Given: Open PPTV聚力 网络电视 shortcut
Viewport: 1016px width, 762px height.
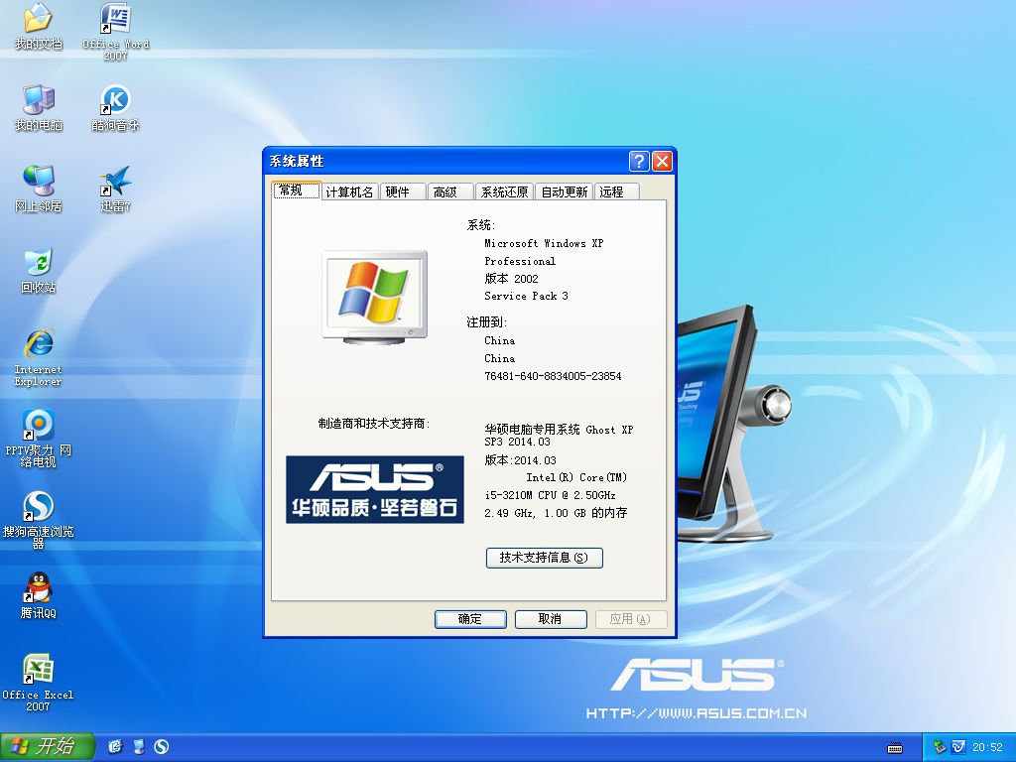Looking at the screenshot, I should (x=38, y=425).
